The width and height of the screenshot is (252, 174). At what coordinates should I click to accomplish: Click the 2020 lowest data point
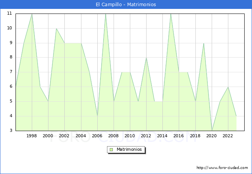tap(212, 130)
